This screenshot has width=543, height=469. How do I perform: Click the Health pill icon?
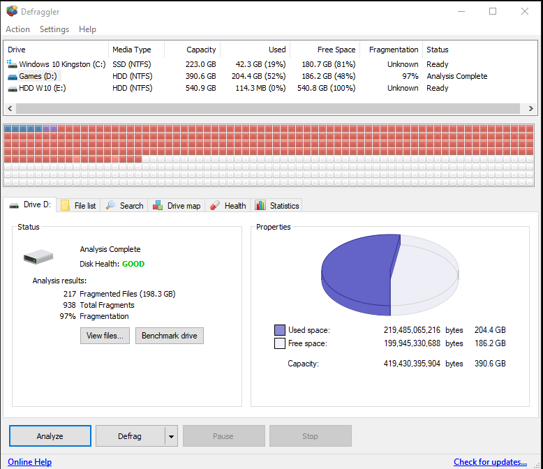point(215,205)
